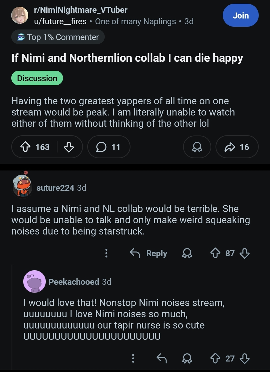Open the 11 comments on the post
The width and height of the screenshot is (270, 372).
tap(109, 147)
